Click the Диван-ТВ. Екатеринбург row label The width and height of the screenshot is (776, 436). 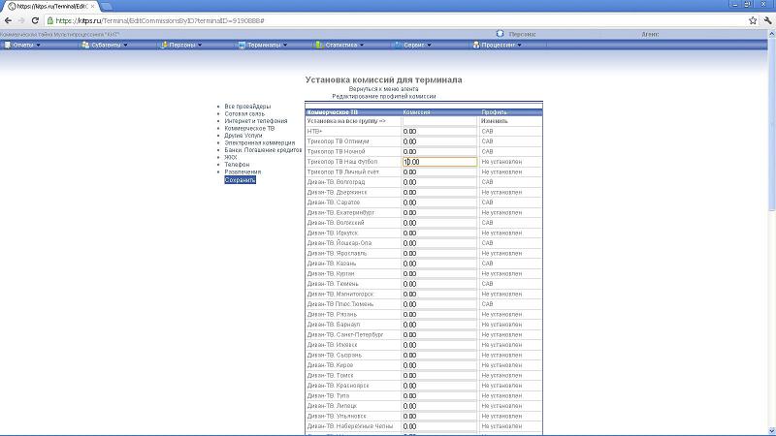(x=340, y=212)
